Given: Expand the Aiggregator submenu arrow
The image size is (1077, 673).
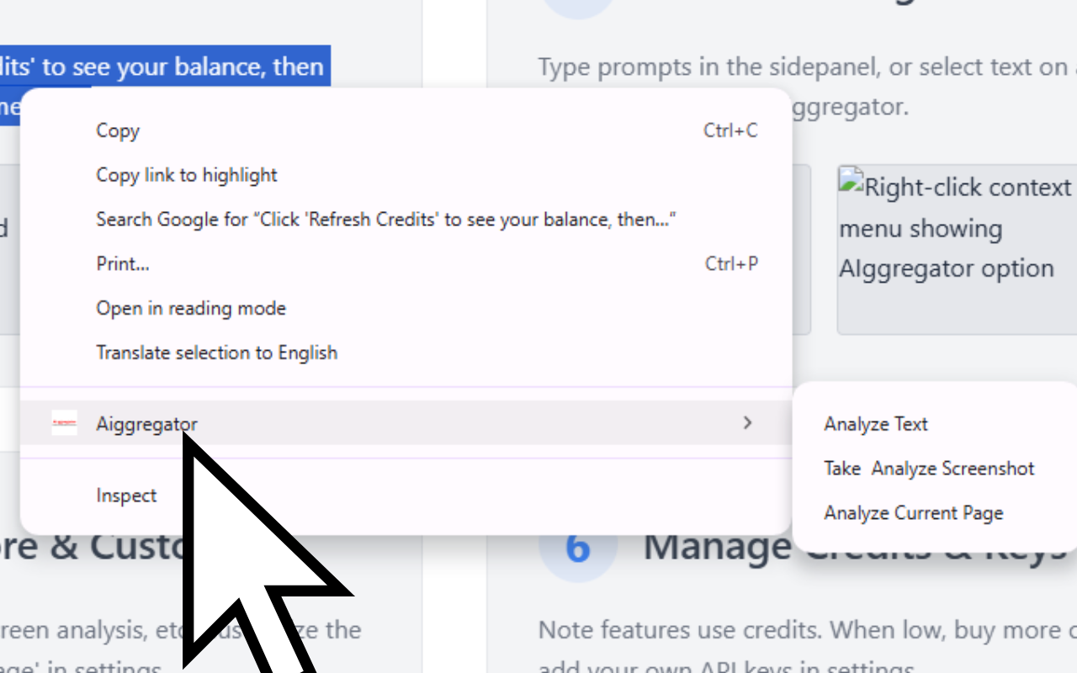Looking at the screenshot, I should 747,423.
